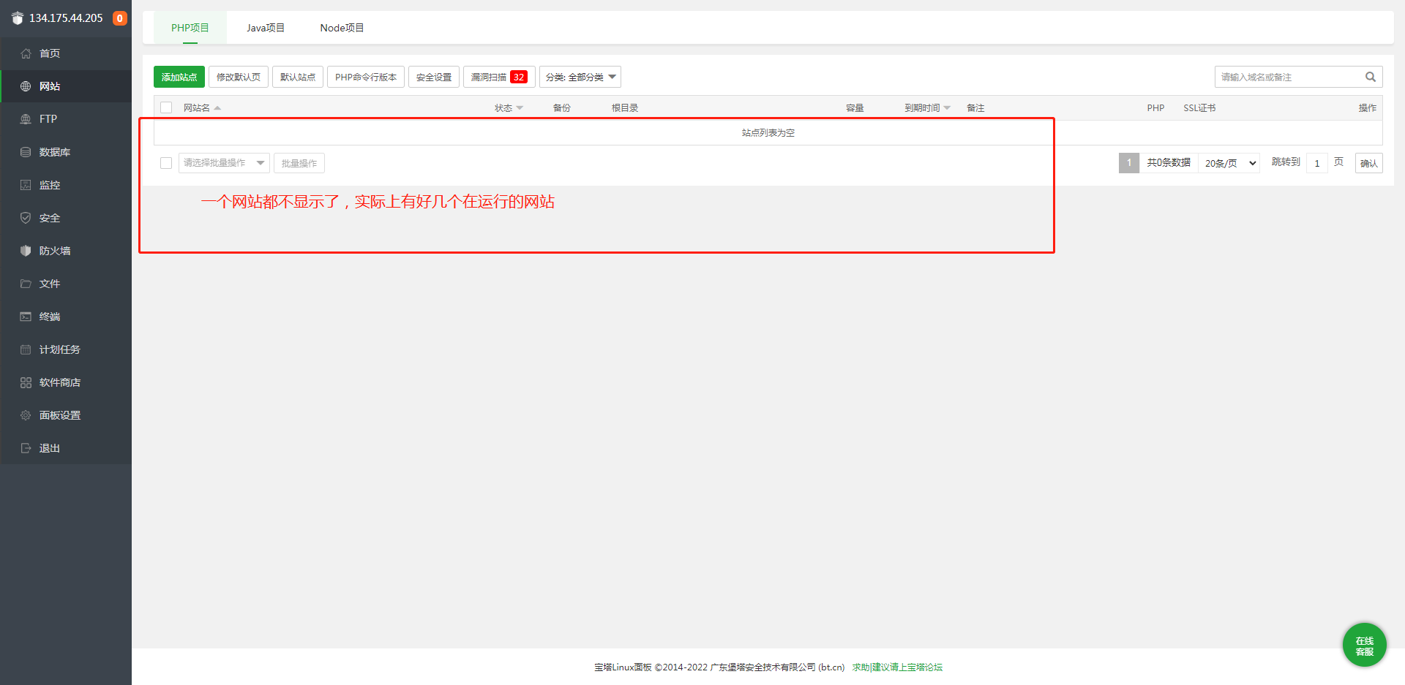Click the 操作 column header
Screen dimensions: 1405x685
pyautogui.click(x=1368, y=108)
